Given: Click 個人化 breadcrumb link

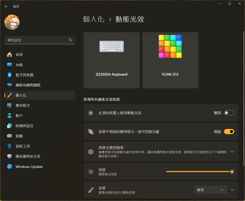Looking at the screenshot, I should [93, 19].
